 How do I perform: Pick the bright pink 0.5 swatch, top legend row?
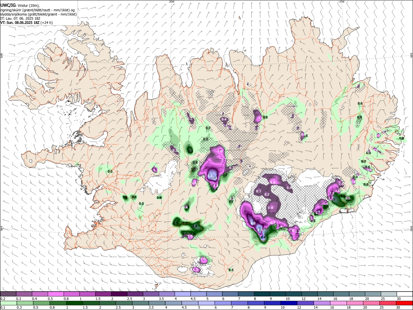[55, 294]
